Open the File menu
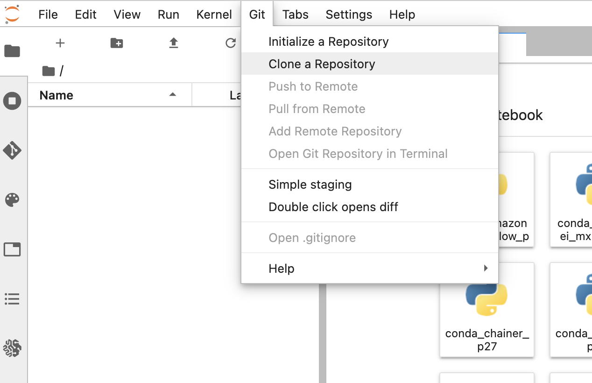The height and width of the screenshot is (383, 592). click(x=48, y=14)
